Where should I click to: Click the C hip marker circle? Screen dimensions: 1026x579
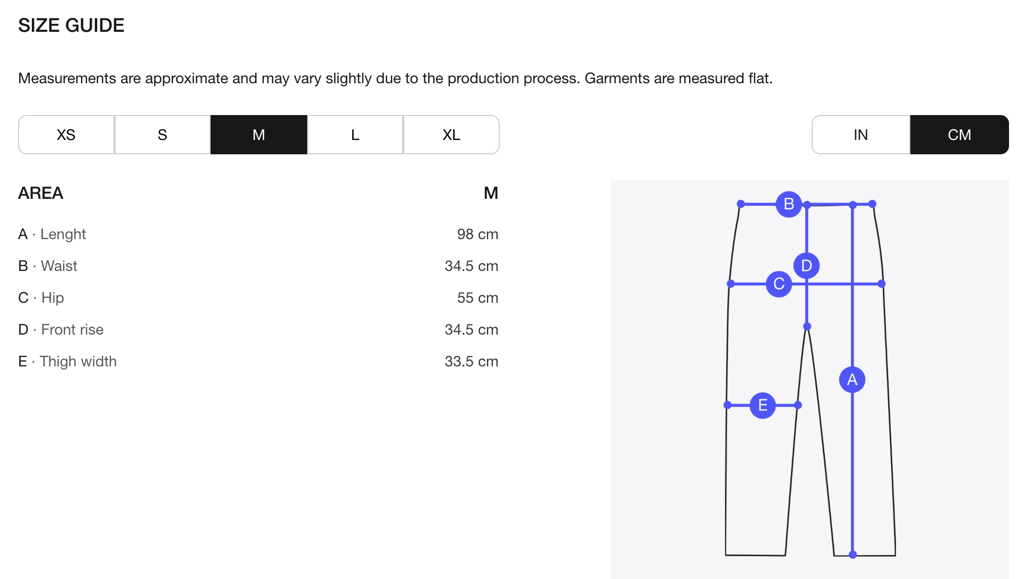pos(779,284)
